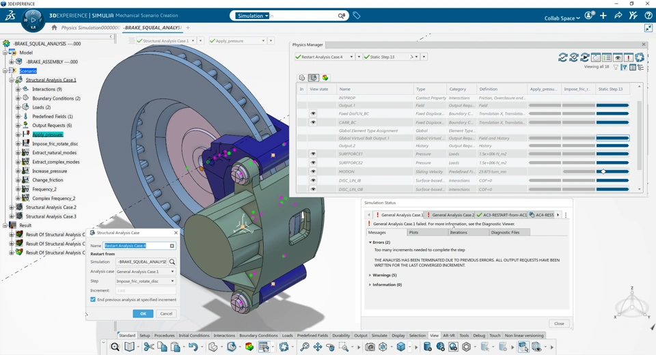Switch to the Plots tab in Simulation Status
The height and width of the screenshot is (355, 656).
pyautogui.click(x=426, y=232)
